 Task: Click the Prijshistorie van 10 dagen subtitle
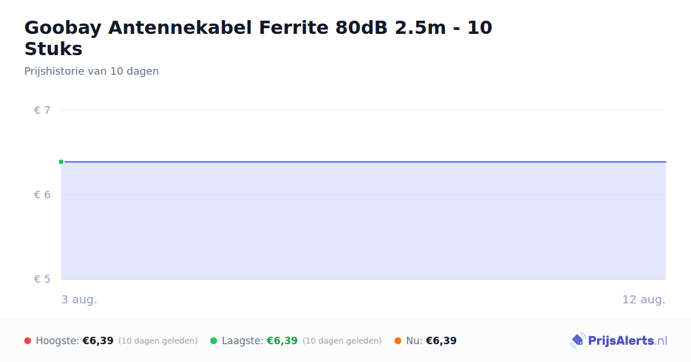coord(92,71)
